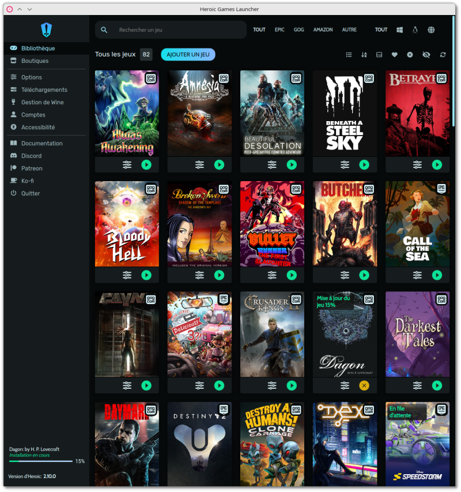Open settings for Broken Sword
This screenshot has height=492, width=461.
coord(199,275)
